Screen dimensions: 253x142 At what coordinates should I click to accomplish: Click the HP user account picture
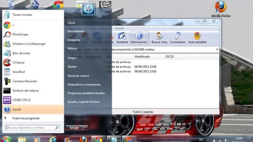pyautogui.click(x=88, y=9)
